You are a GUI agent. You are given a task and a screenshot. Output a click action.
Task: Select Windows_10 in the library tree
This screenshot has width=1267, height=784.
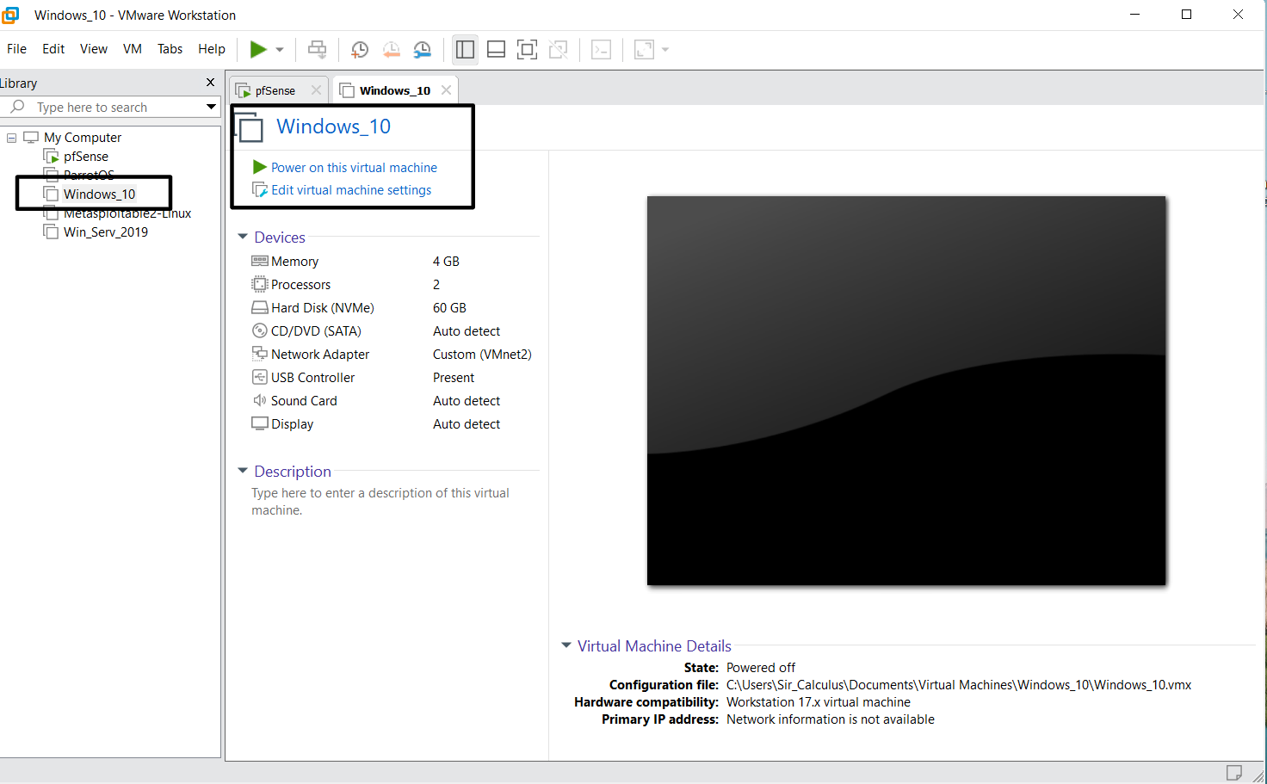99,194
